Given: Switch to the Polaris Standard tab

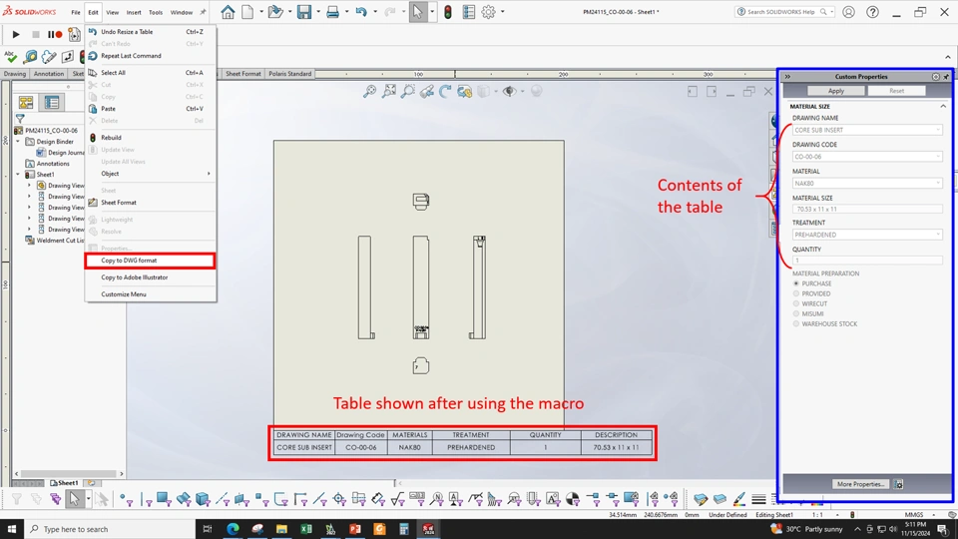Looking at the screenshot, I should [290, 74].
